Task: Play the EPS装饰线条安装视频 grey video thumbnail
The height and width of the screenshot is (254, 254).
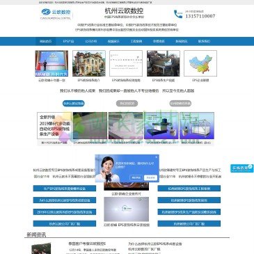Action: (x=126, y=209)
